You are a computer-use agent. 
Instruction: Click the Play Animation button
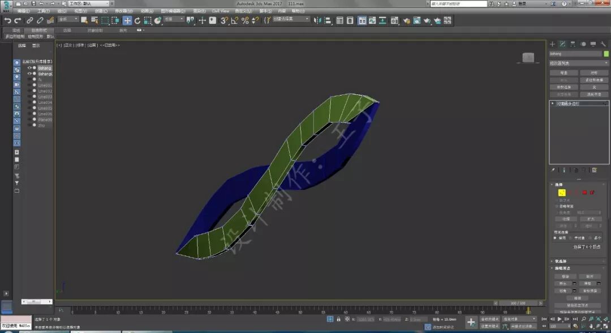(x=560, y=319)
